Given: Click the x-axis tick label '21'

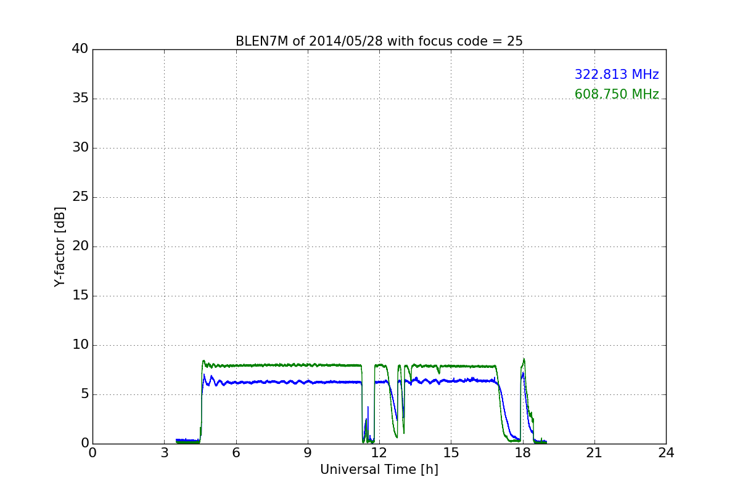Looking at the screenshot, I should point(594,453).
